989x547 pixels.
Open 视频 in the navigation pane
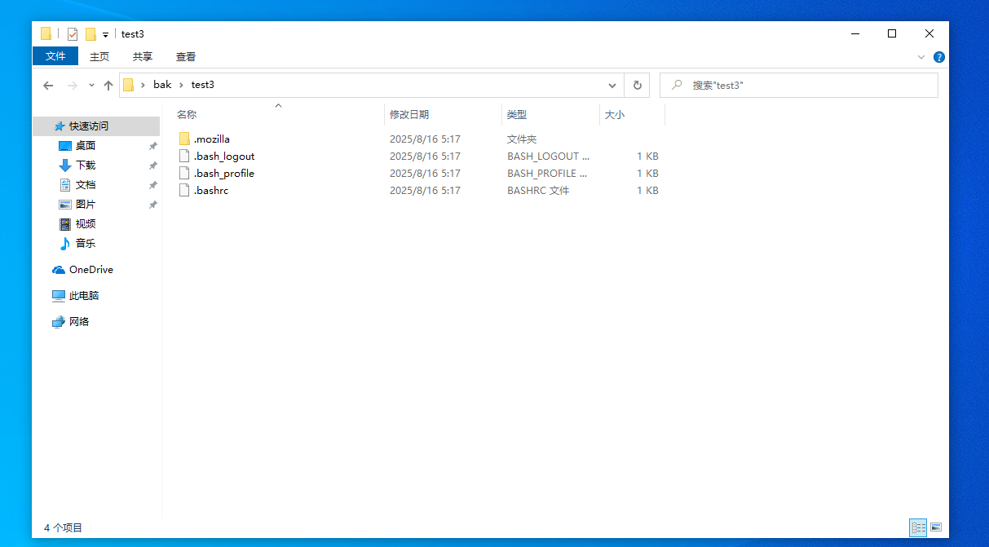click(x=86, y=224)
